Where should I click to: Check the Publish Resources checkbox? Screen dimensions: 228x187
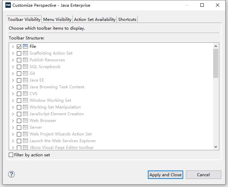click(x=19, y=60)
